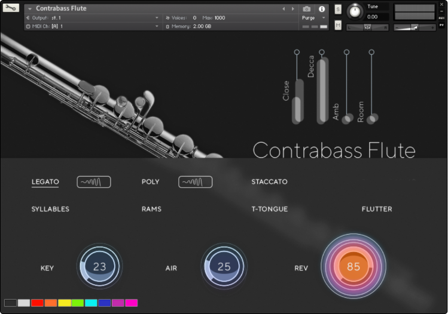Screen dimensions: 448x314
Task: Go to the next instrument arrow
Action: (292, 9)
